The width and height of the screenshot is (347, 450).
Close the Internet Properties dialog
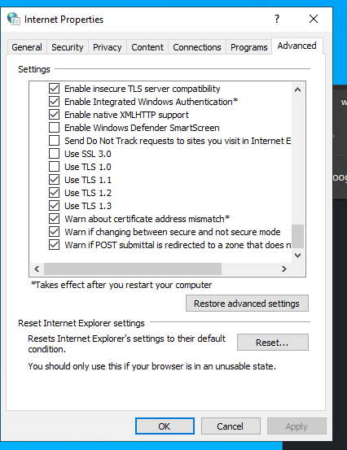tap(314, 19)
